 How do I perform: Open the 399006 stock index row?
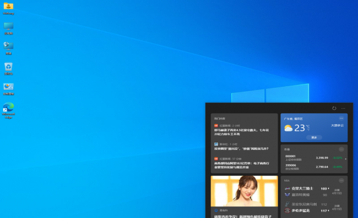pos(314,167)
